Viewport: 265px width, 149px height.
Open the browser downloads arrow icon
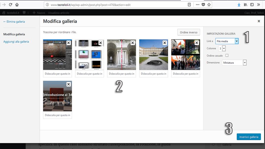pyautogui.click(x=239, y=5)
